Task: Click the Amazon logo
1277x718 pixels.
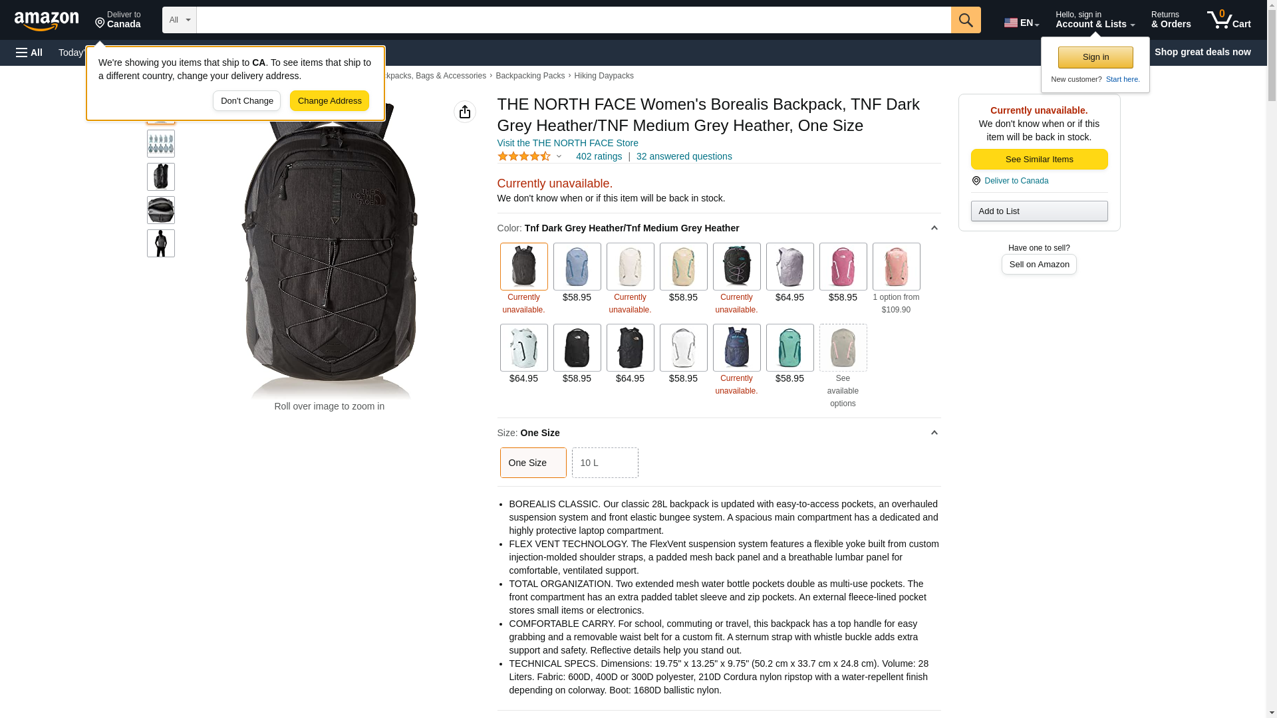Action: point(47,21)
